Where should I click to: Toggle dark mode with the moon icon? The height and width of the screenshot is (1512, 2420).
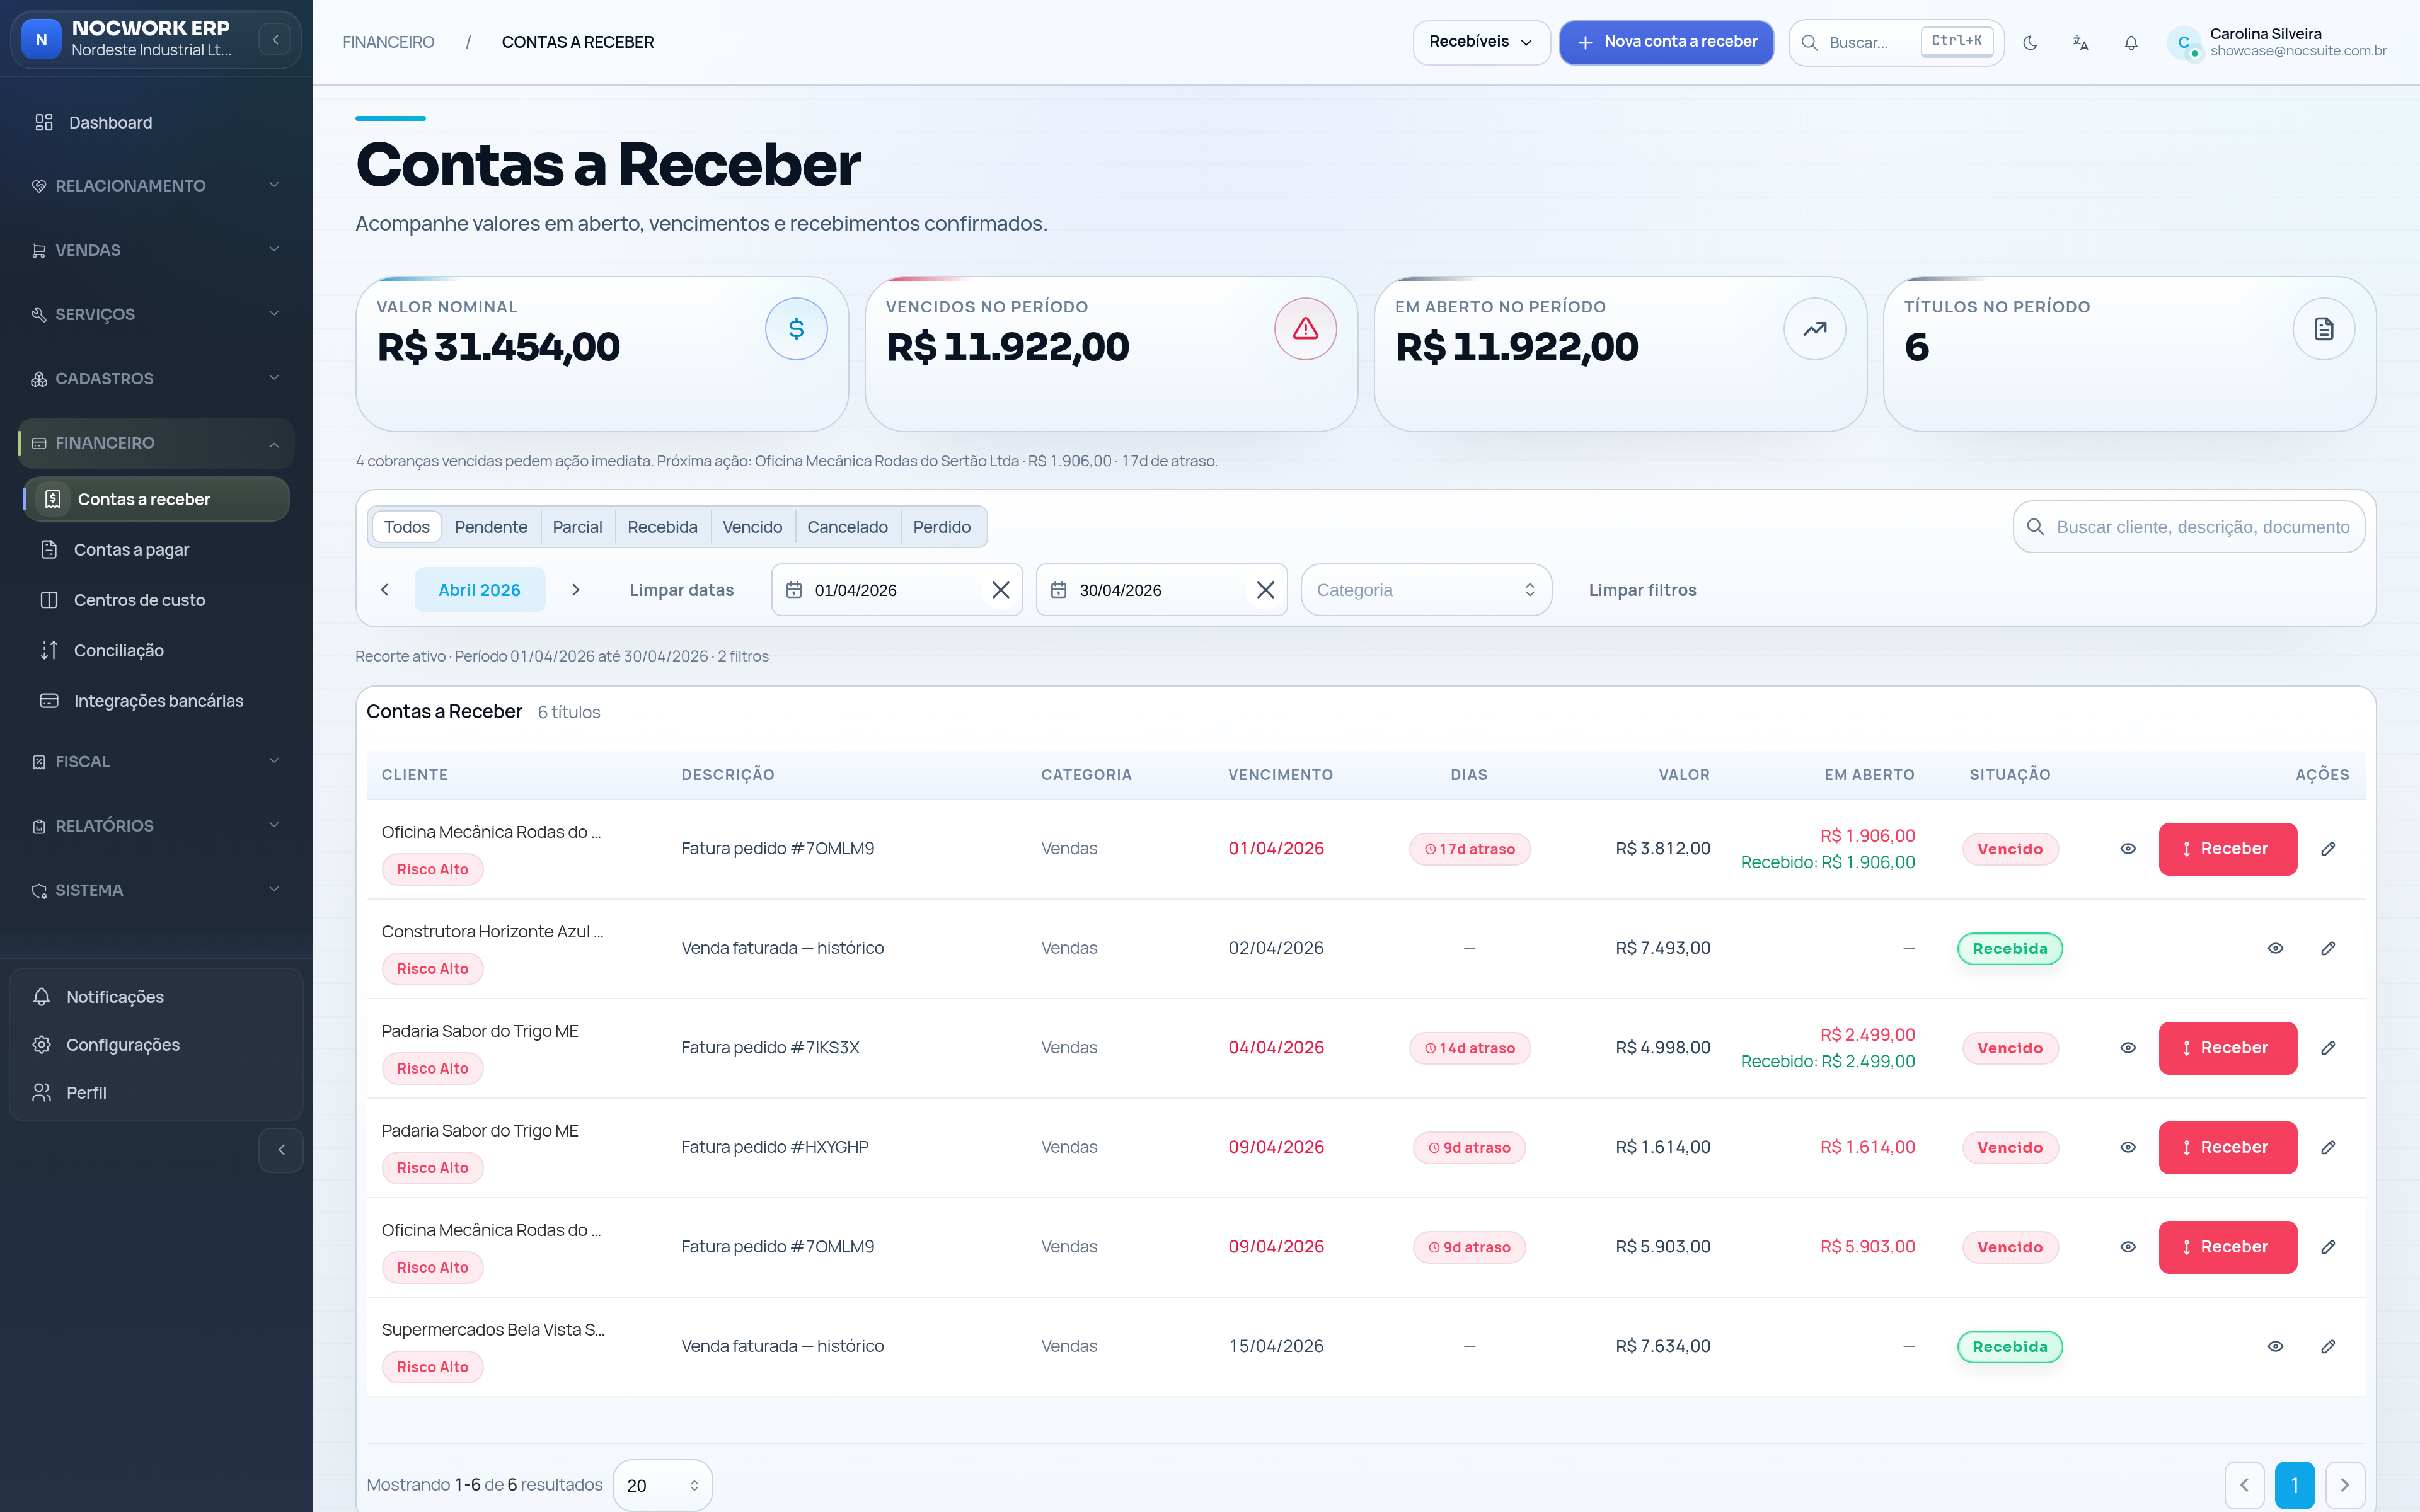[2030, 42]
